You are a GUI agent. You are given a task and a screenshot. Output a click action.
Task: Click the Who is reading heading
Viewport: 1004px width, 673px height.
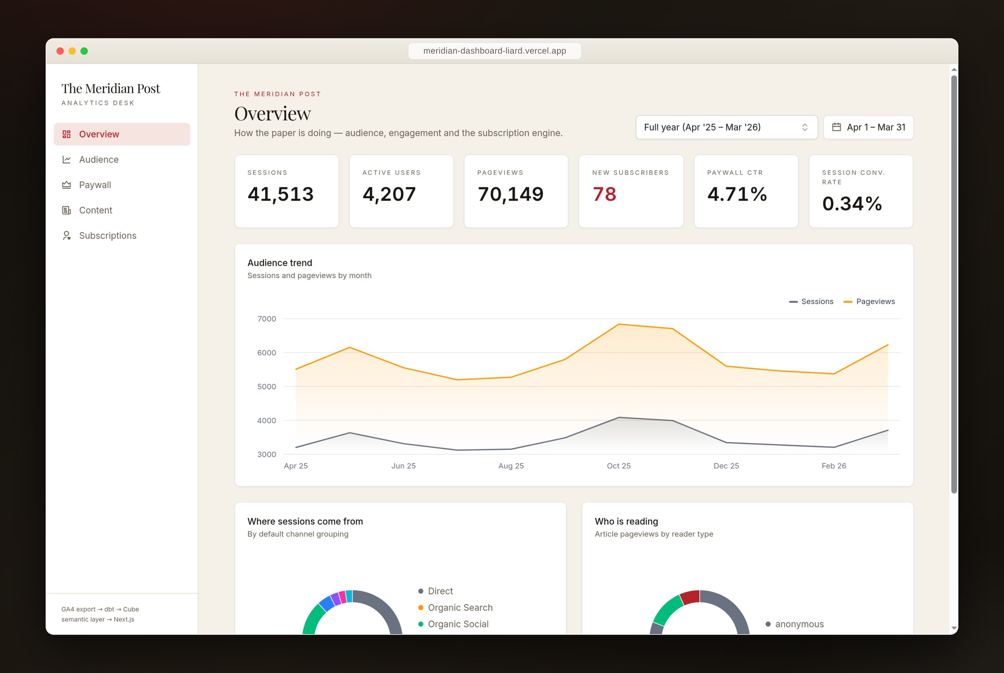coord(626,522)
